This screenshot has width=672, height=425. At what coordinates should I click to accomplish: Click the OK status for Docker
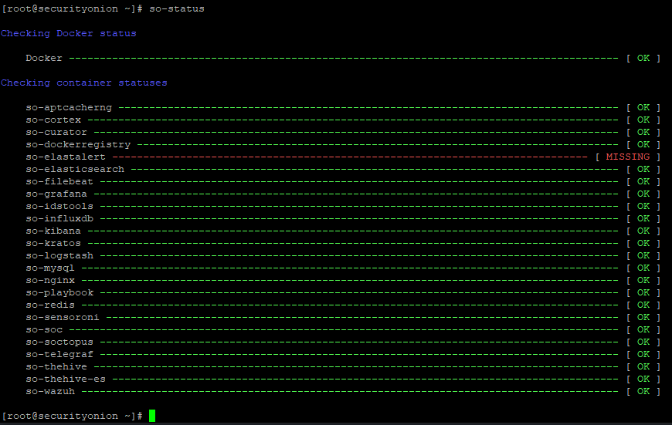click(x=643, y=58)
